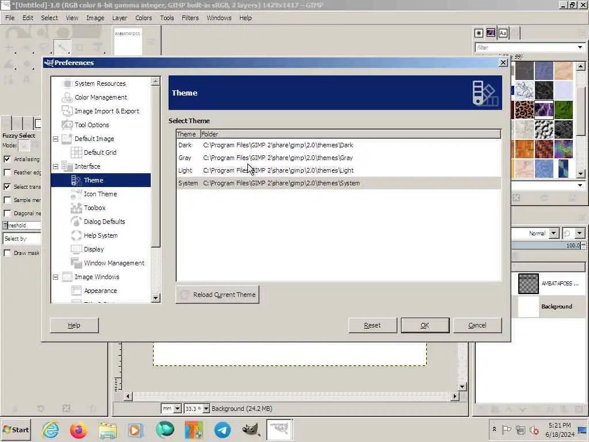Open the Windows Start menu

coord(16,430)
